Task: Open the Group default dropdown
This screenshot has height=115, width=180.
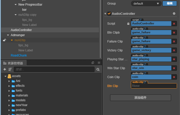Action: click(x=146, y=4)
